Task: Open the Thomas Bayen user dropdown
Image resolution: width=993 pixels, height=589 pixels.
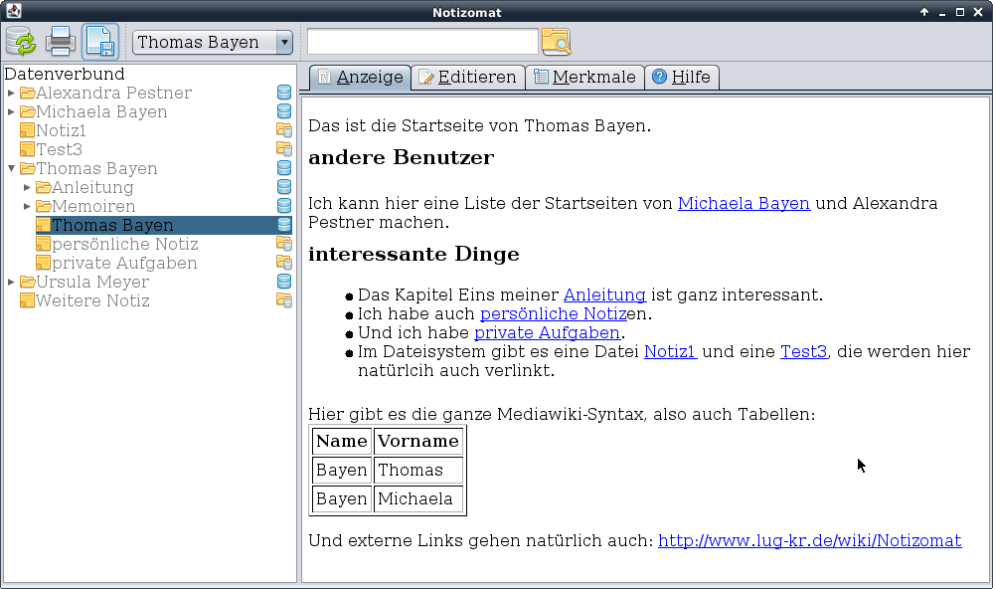Action: [284, 42]
